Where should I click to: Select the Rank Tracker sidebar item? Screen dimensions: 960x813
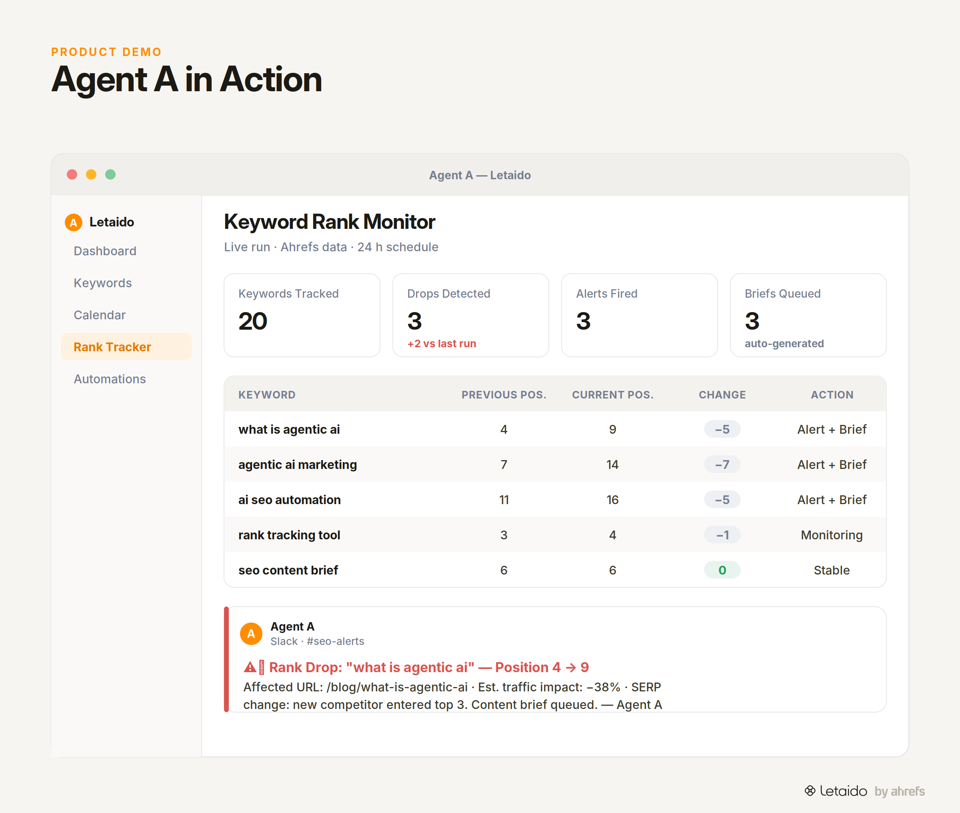pos(126,347)
